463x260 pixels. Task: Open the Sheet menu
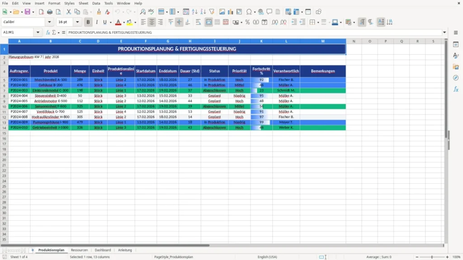click(x=83, y=3)
